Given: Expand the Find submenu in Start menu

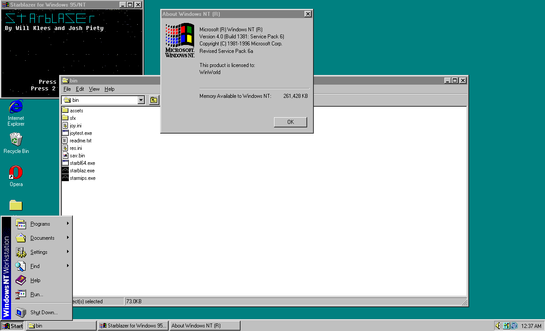Looking at the screenshot, I should 35,266.
